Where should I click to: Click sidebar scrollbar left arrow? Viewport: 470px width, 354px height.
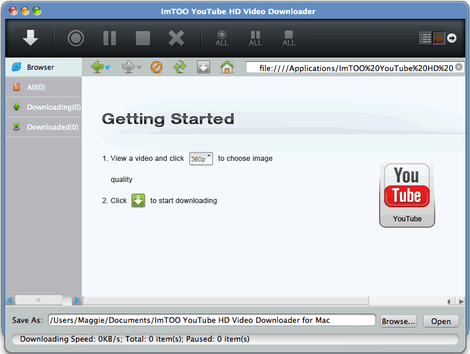[x=10, y=300]
